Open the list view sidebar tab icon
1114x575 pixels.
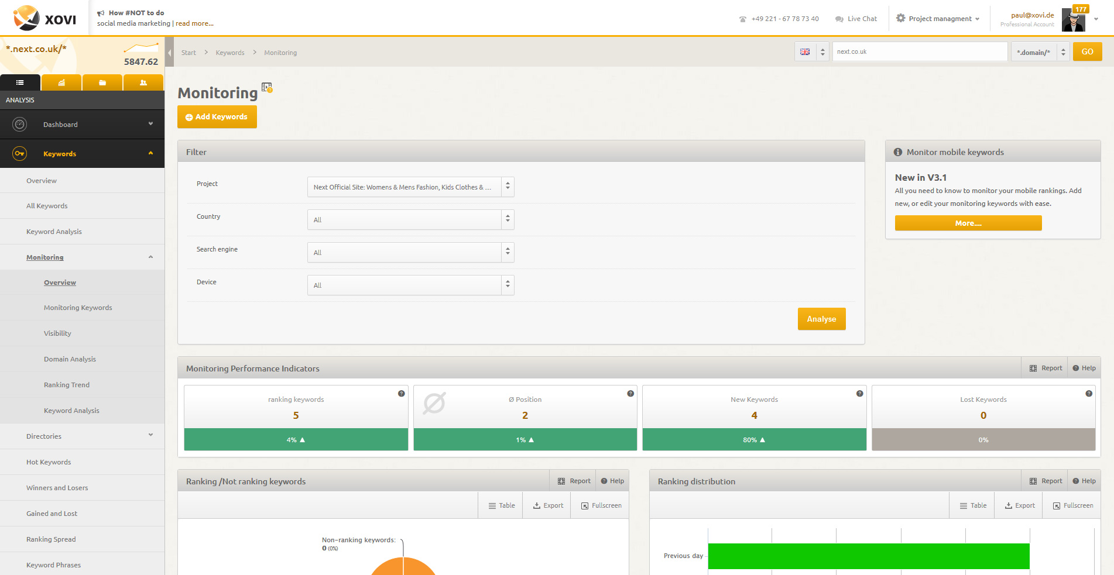pos(20,82)
